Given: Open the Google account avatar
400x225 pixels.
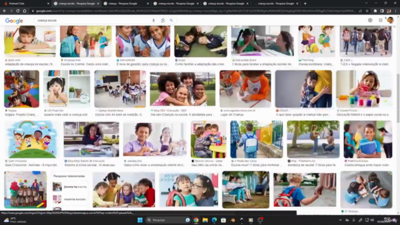Looking at the screenshot, I should coord(390,20).
